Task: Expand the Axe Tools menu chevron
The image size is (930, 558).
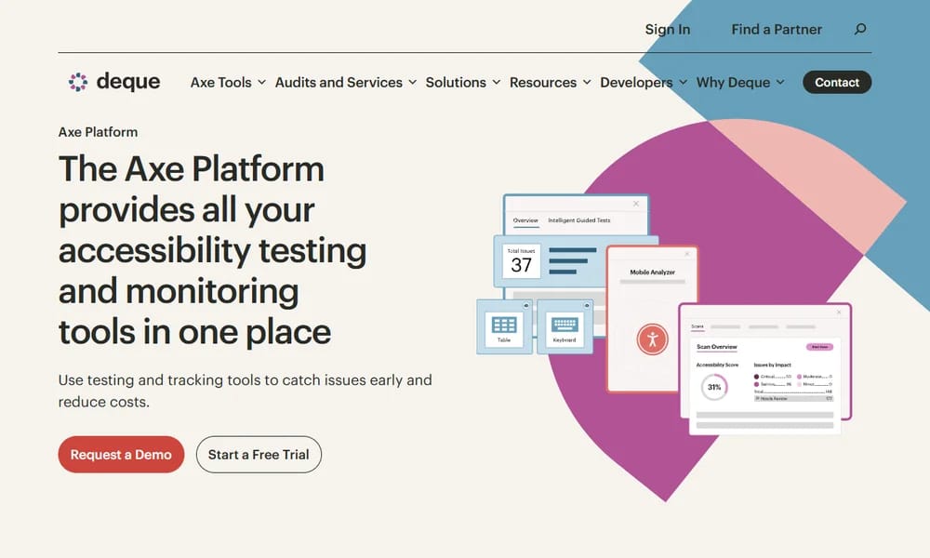Action: point(261,83)
